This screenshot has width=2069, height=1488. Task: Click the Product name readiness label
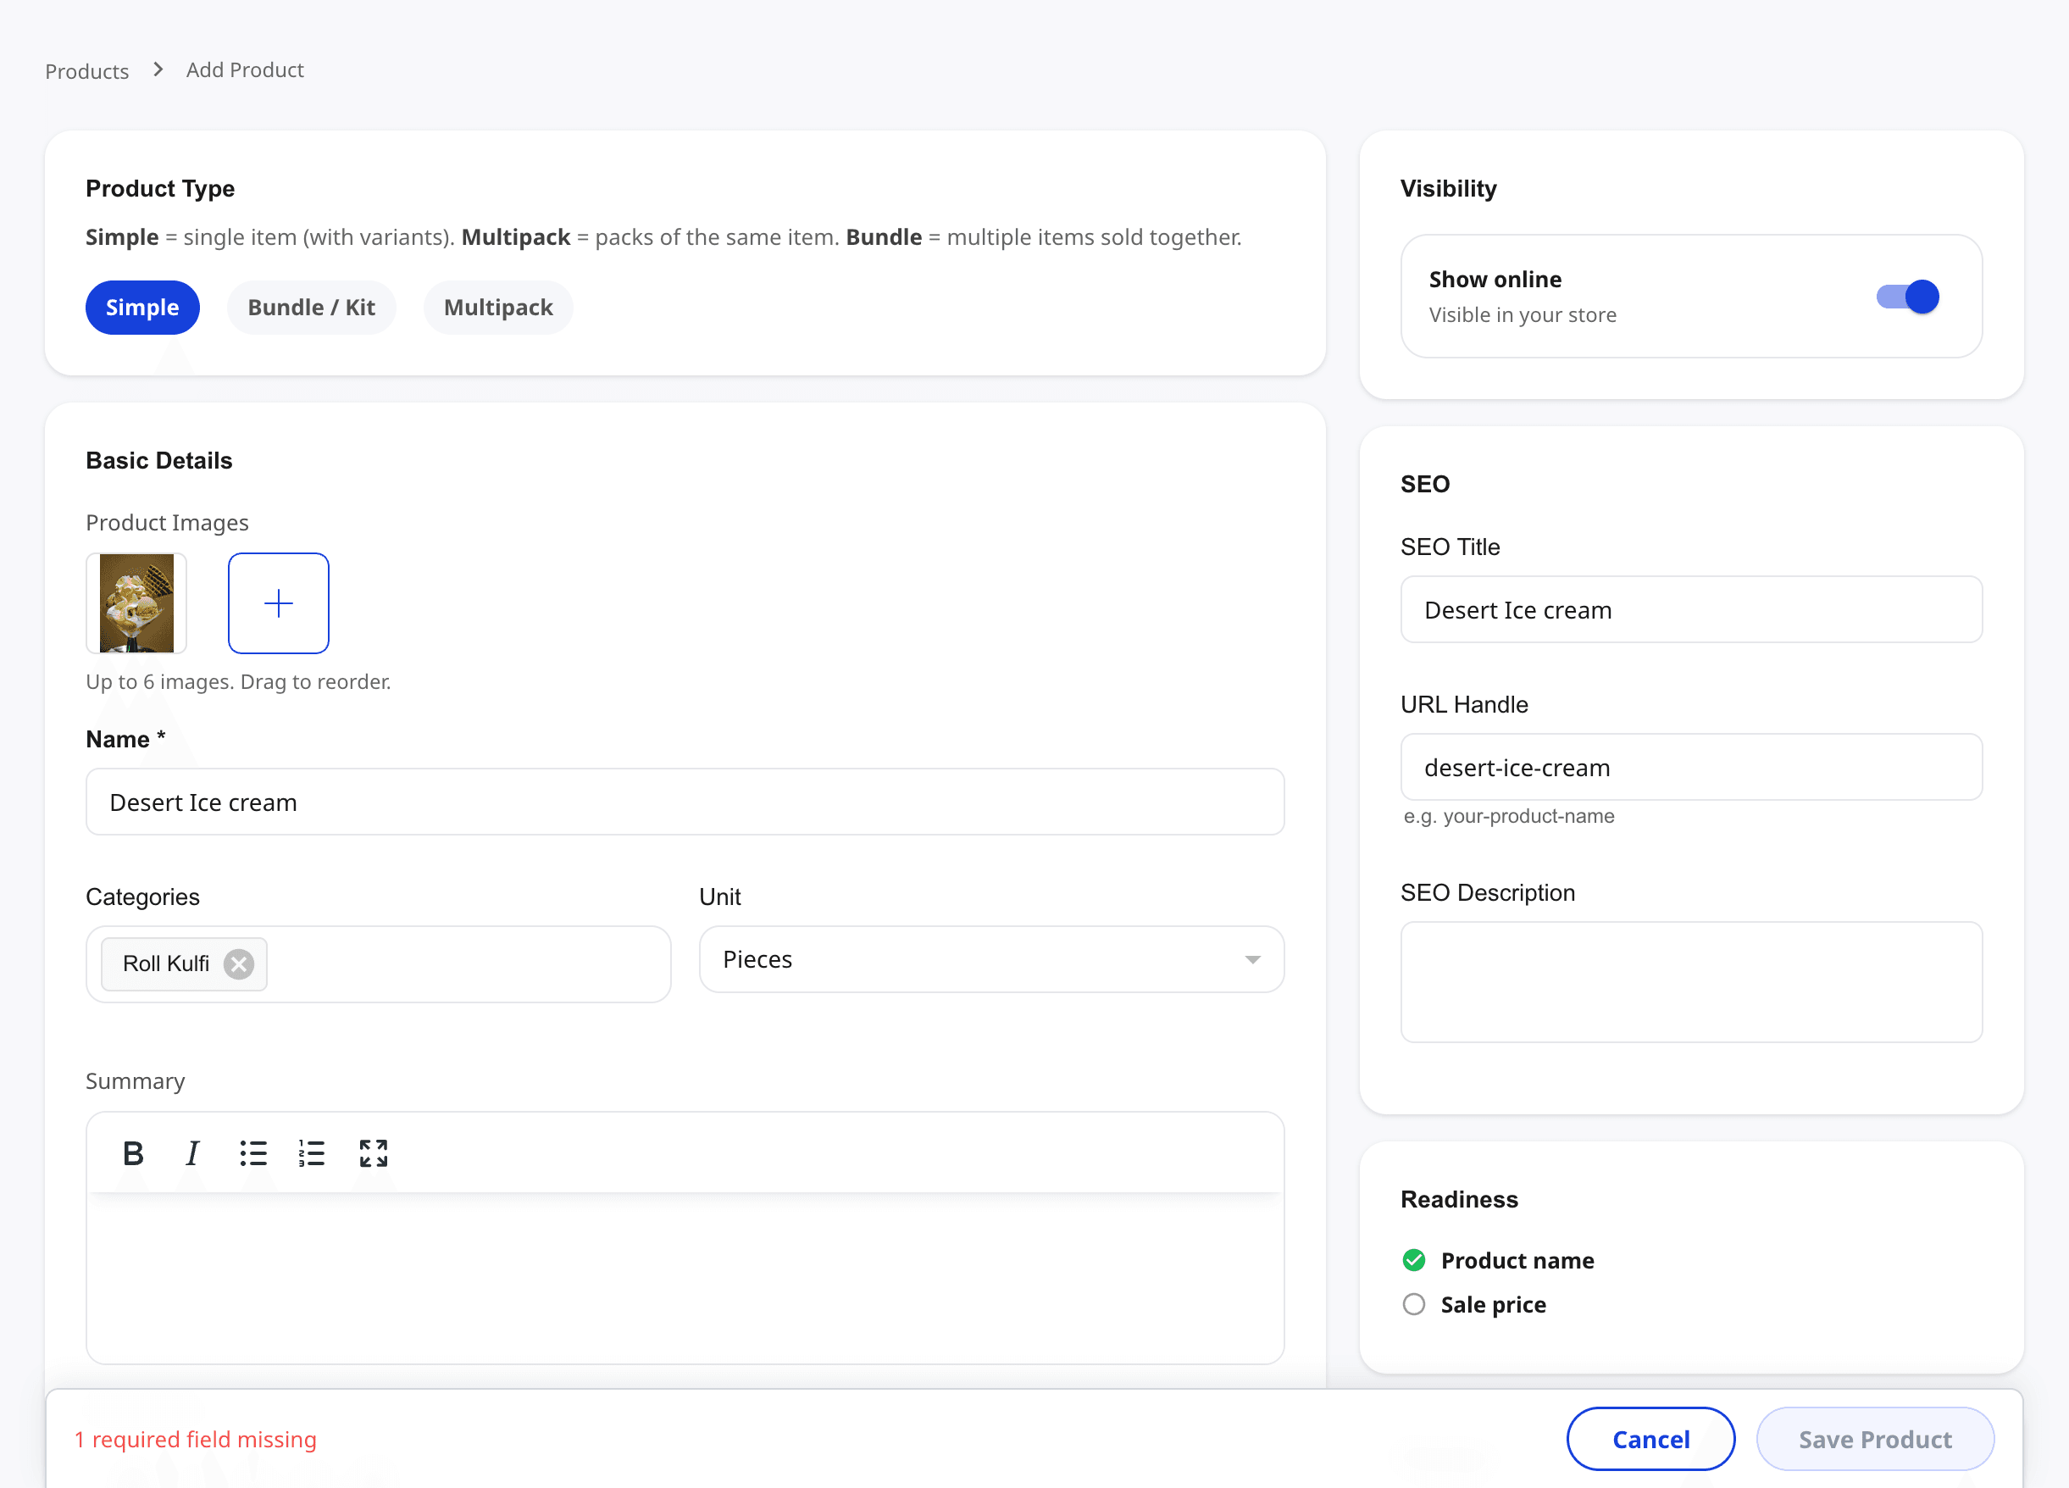point(1517,1260)
